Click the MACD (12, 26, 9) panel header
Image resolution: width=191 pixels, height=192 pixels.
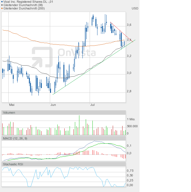pyautogui.click(x=15, y=138)
